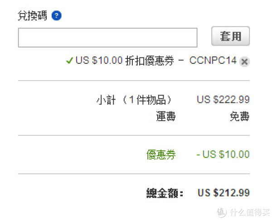Click the blue help icon beside 兌換碼

[x=57, y=15]
